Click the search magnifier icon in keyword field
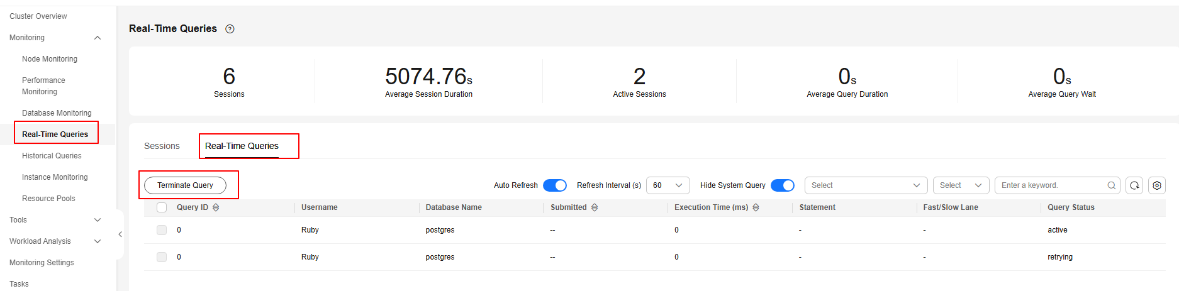1179x291 pixels. (x=1112, y=185)
